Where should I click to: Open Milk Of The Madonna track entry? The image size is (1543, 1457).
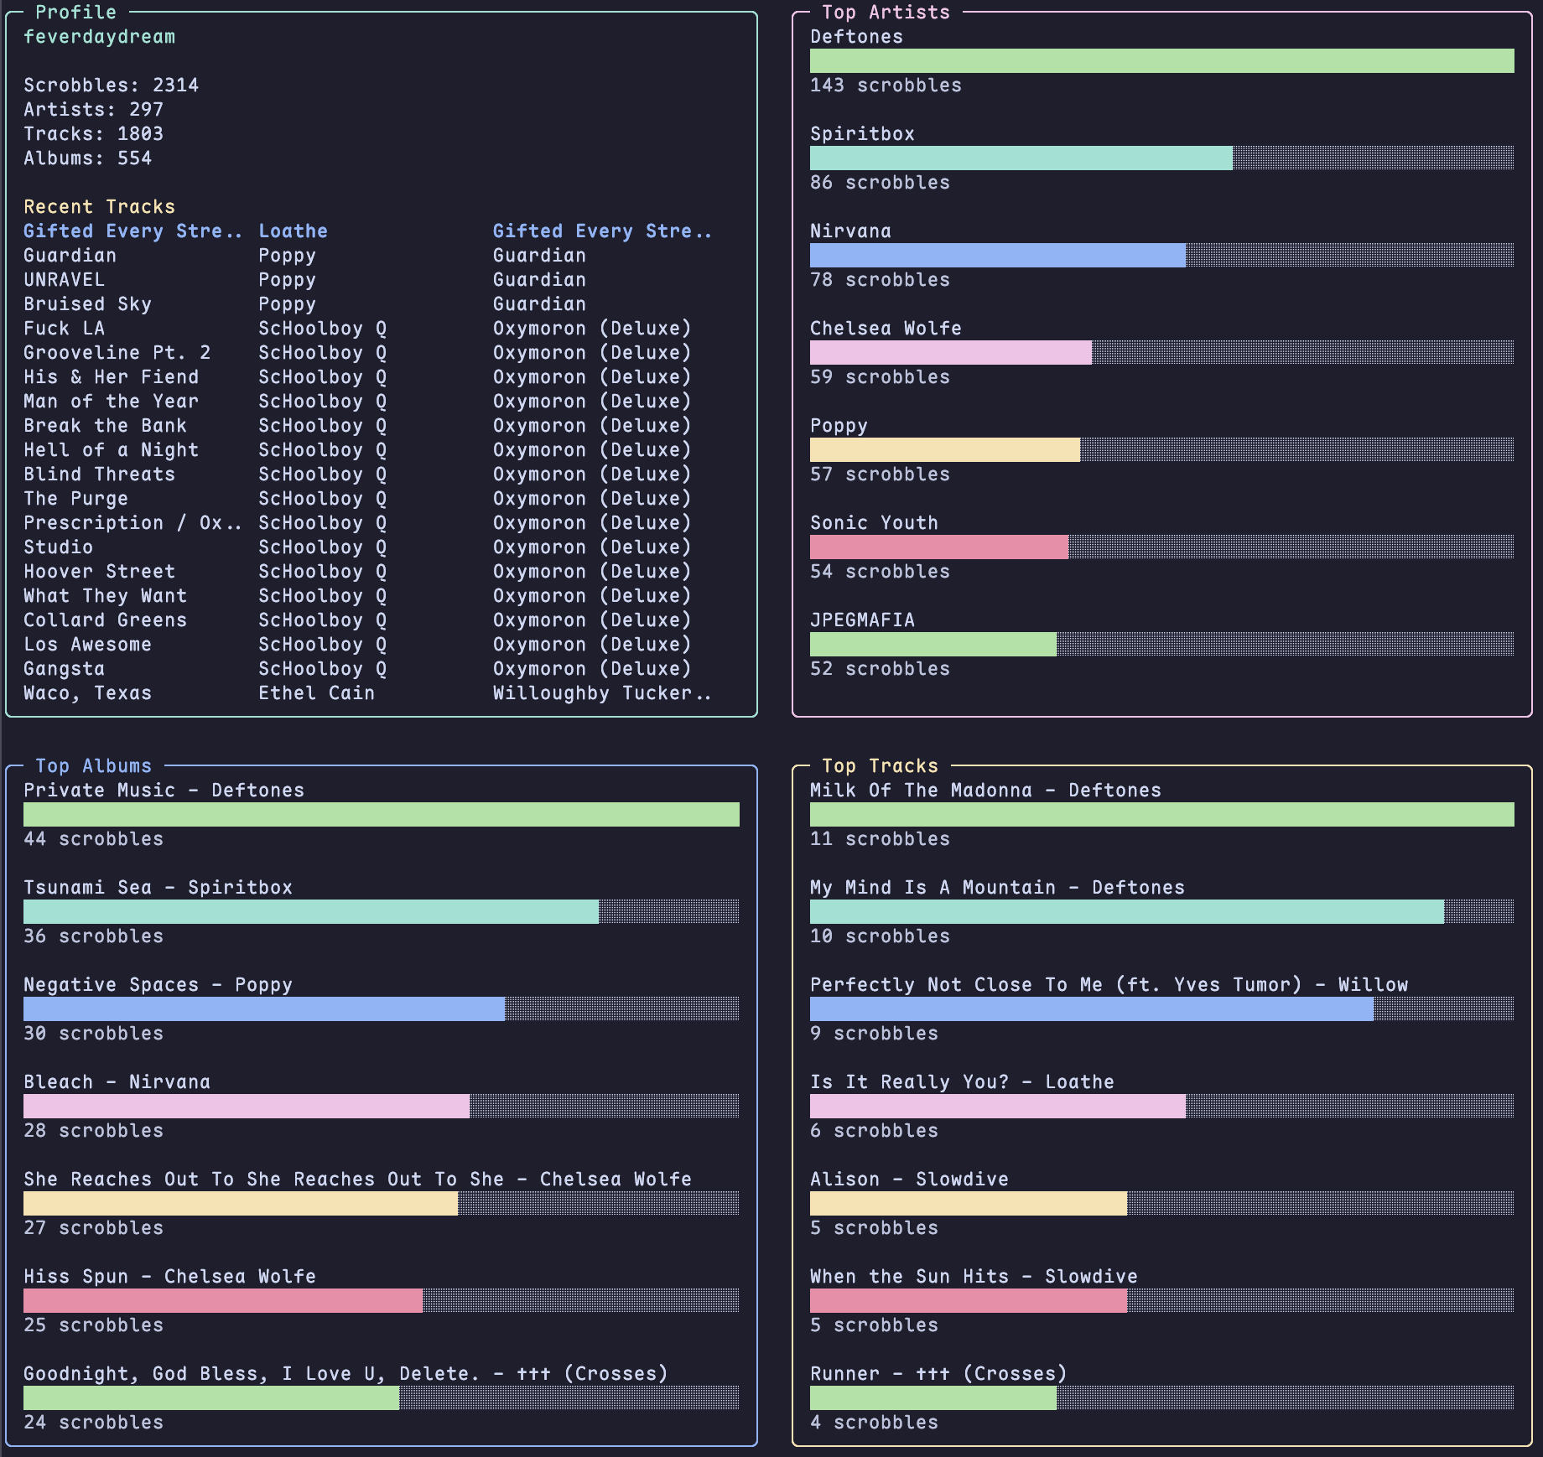[985, 790]
